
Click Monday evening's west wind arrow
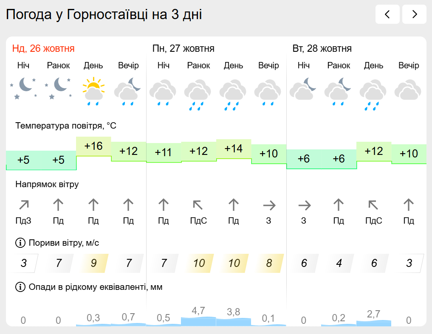pyautogui.click(x=268, y=206)
